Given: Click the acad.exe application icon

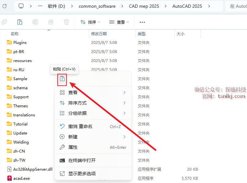Looking at the screenshot, I should coord(9,178).
